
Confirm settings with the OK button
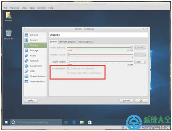tap(141, 100)
